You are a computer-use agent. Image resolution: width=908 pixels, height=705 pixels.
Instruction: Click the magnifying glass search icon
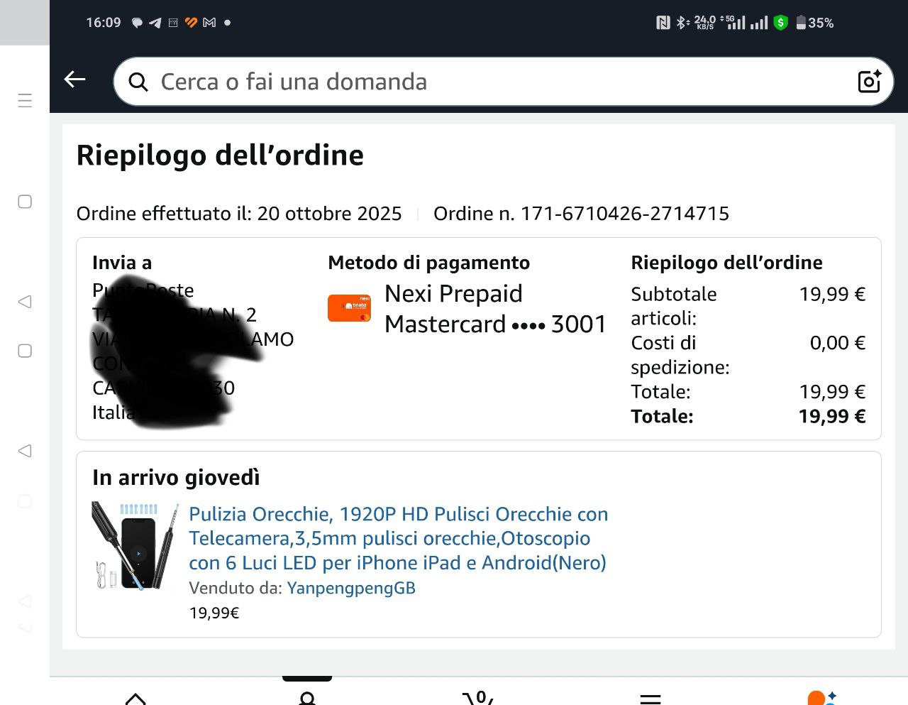pyautogui.click(x=138, y=82)
